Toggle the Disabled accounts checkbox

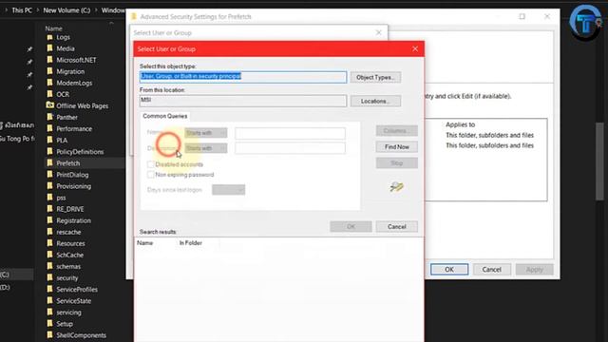(x=150, y=164)
